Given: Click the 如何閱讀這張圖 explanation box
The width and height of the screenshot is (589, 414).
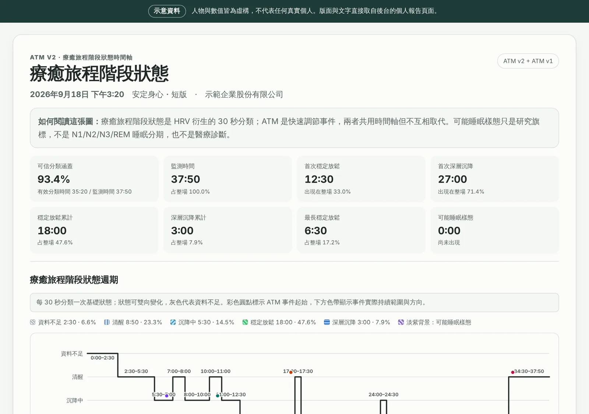Looking at the screenshot, I should tap(294, 128).
